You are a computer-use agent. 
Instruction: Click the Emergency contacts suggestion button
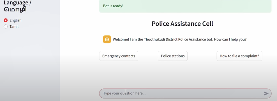pyautogui.click(x=119, y=56)
